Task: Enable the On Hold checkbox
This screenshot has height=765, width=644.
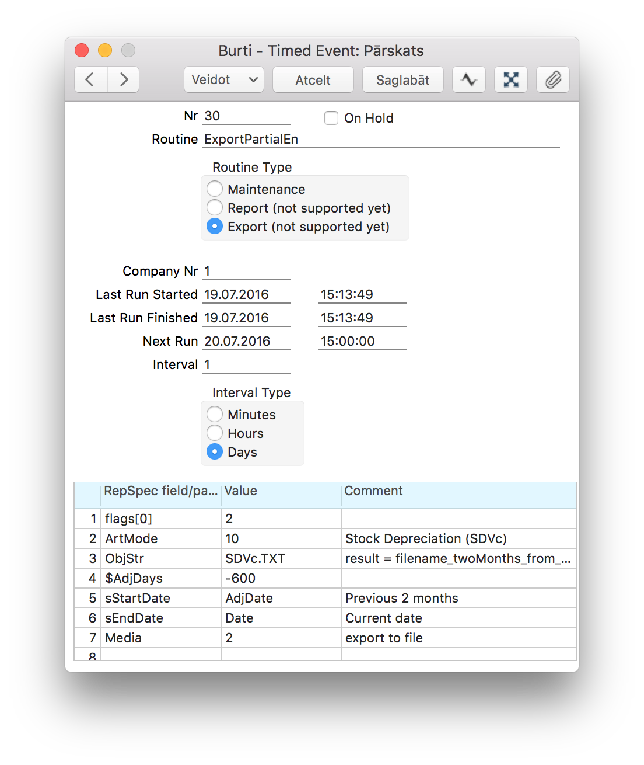Action: pyautogui.click(x=331, y=118)
